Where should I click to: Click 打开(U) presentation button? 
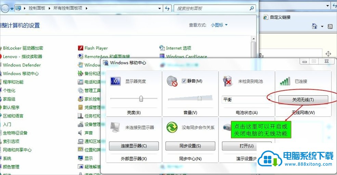[247, 146]
